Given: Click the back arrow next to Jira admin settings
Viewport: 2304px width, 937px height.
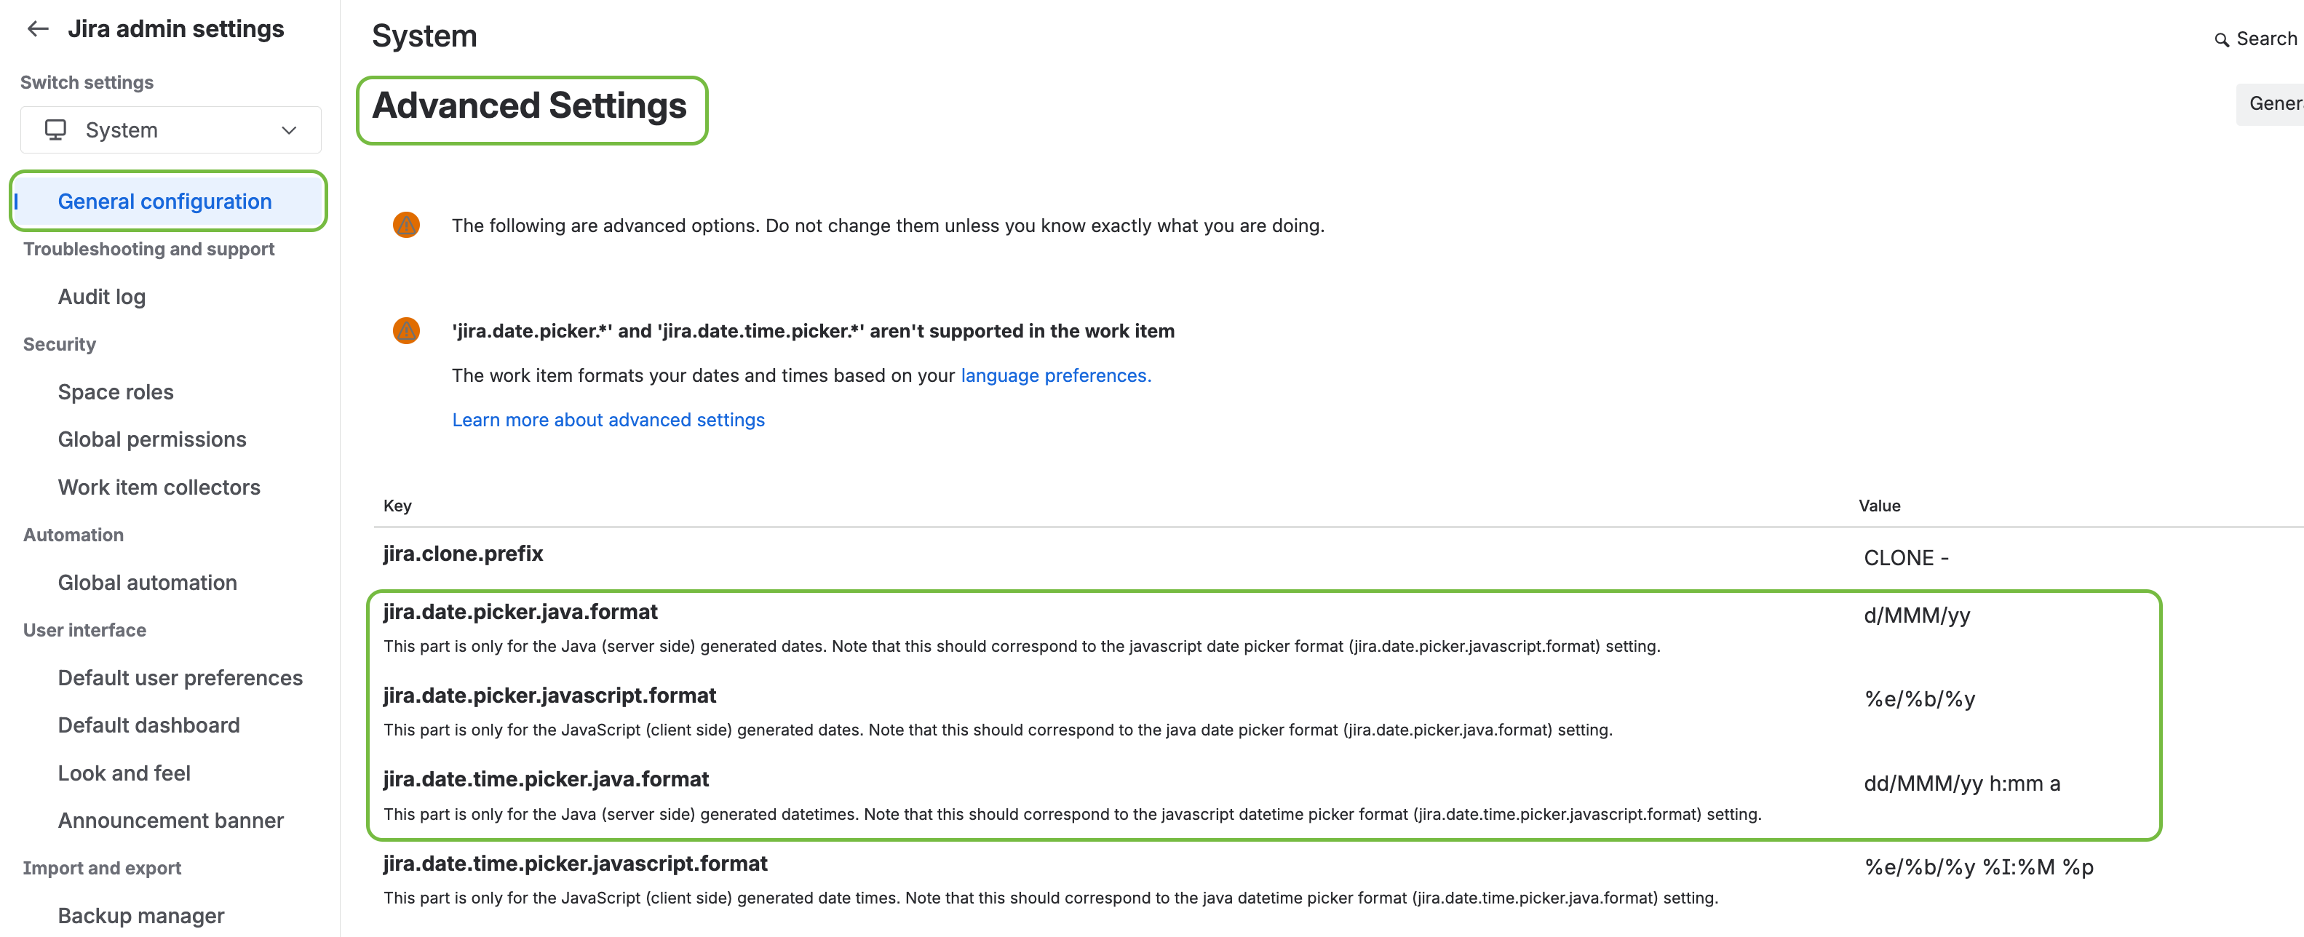Looking at the screenshot, I should pos(38,28).
